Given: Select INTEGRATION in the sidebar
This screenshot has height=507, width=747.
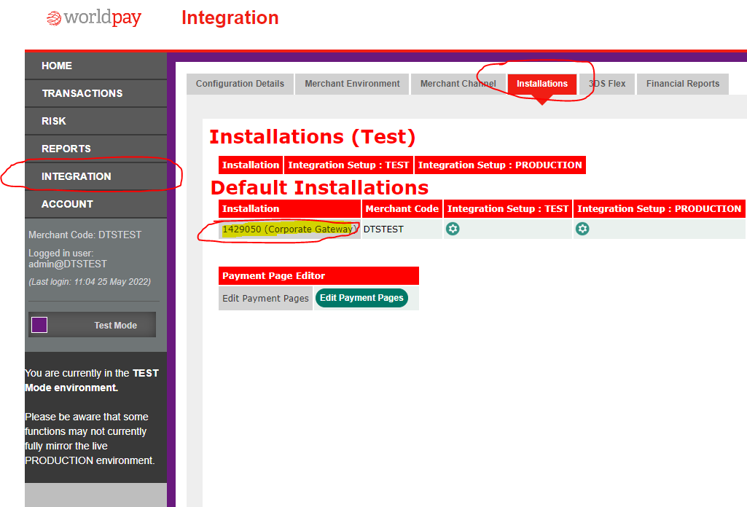Looking at the screenshot, I should click(95, 176).
